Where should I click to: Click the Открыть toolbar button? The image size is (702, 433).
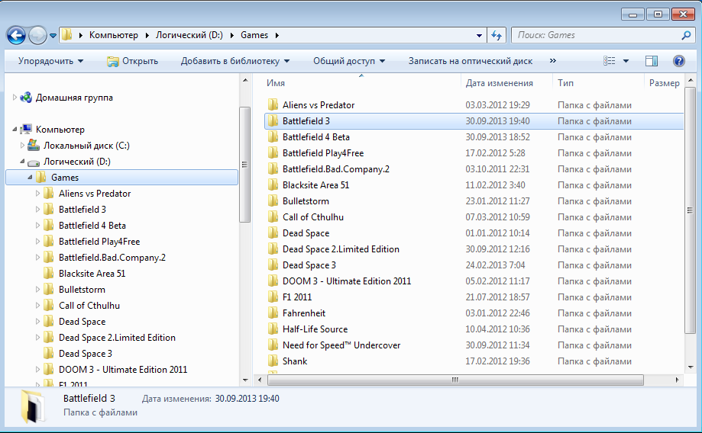pos(132,61)
